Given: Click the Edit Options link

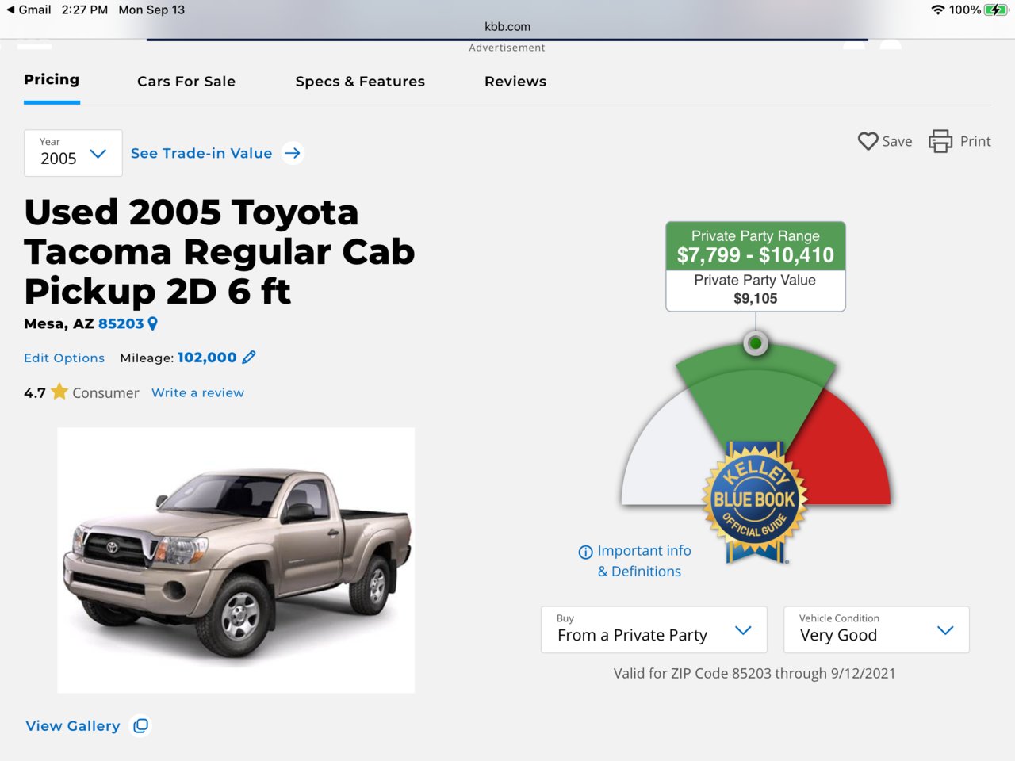Looking at the screenshot, I should [64, 358].
